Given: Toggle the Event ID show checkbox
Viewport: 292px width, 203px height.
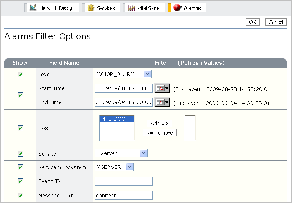Looking at the screenshot, I should click(x=20, y=181).
